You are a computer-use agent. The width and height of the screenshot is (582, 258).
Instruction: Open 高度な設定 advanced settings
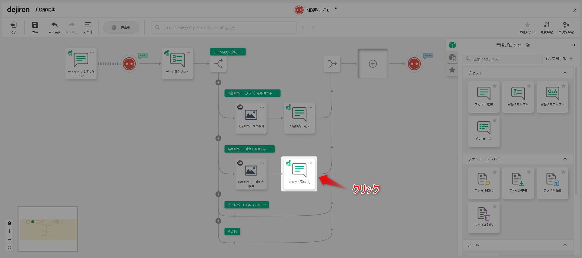pyautogui.click(x=566, y=27)
